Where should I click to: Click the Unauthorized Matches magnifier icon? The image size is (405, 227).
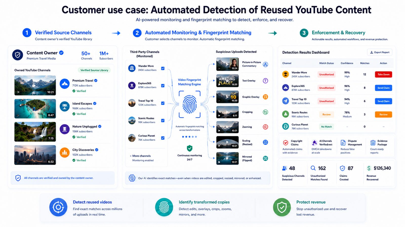313,168
